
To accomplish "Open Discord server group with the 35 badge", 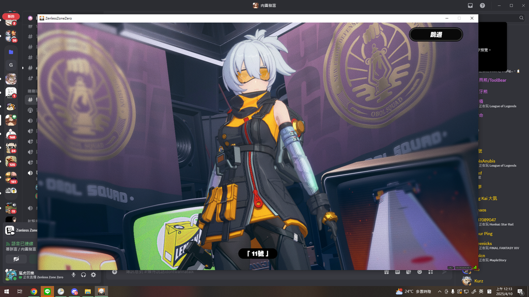I will (11, 36).
